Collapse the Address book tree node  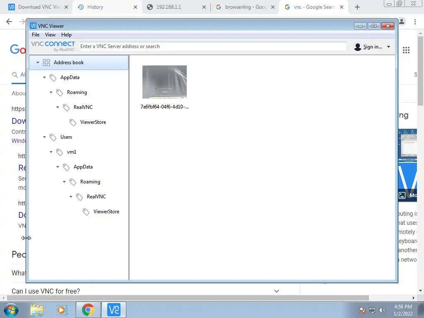(x=38, y=63)
